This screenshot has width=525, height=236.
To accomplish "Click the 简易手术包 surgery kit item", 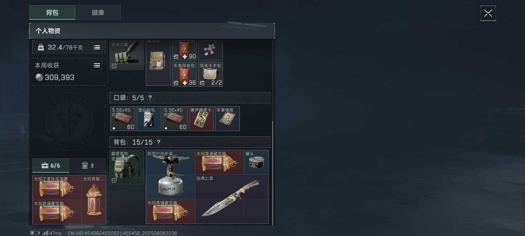I will point(210,74).
